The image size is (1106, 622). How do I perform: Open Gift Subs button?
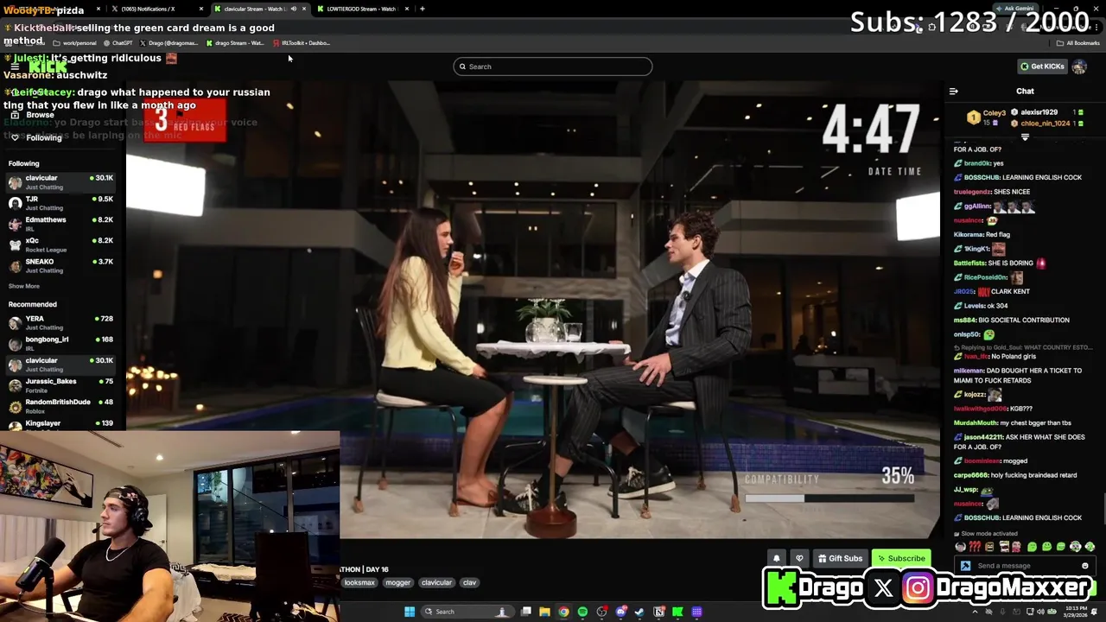click(840, 558)
